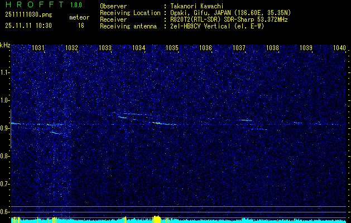Select the file name 2511111030.png
Image resolution: width=351 pixels, height=223 pixels.
pyautogui.click(x=28, y=14)
